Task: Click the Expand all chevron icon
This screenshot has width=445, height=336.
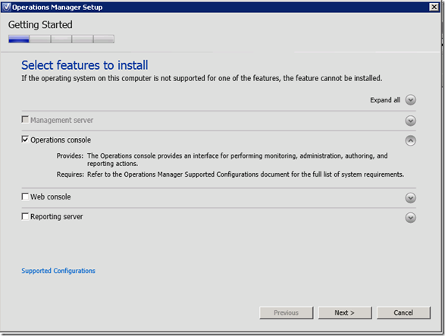Action: click(x=410, y=99)
